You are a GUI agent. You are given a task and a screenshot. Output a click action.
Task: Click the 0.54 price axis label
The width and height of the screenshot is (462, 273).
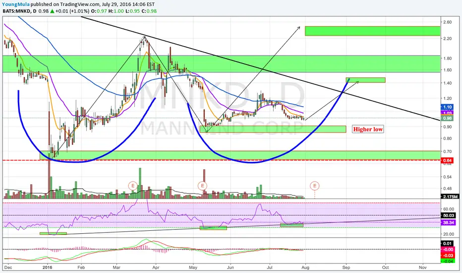tap(447, 177)
